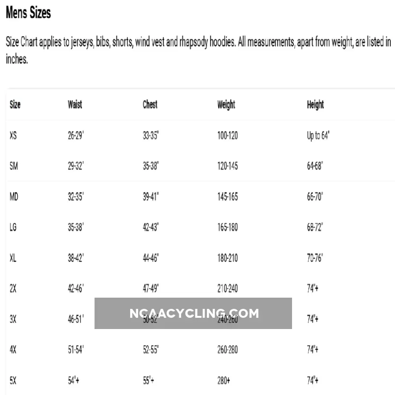Click the Mens Sizes heading
This screenshot has width=395, height=395.
click(28, 13)
